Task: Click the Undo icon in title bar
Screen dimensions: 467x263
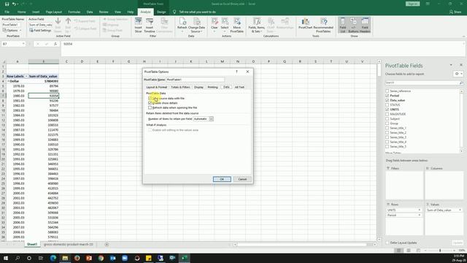Action: tap(14, 4)
